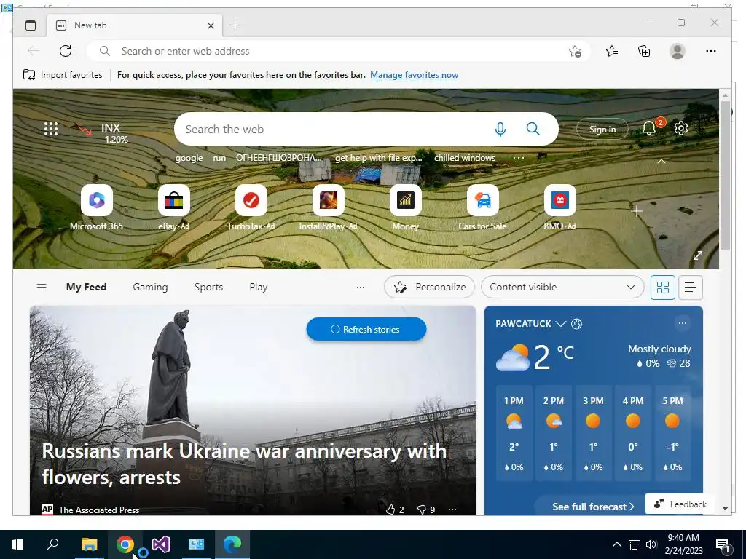Open Chrome from the taskbar
The image size is (746, 559).
pyautogui.click(x=125, y=544)
